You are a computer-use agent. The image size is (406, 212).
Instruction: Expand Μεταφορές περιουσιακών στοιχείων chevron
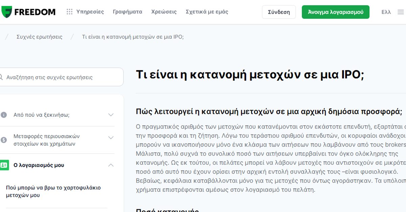click(x=111, y=137)
